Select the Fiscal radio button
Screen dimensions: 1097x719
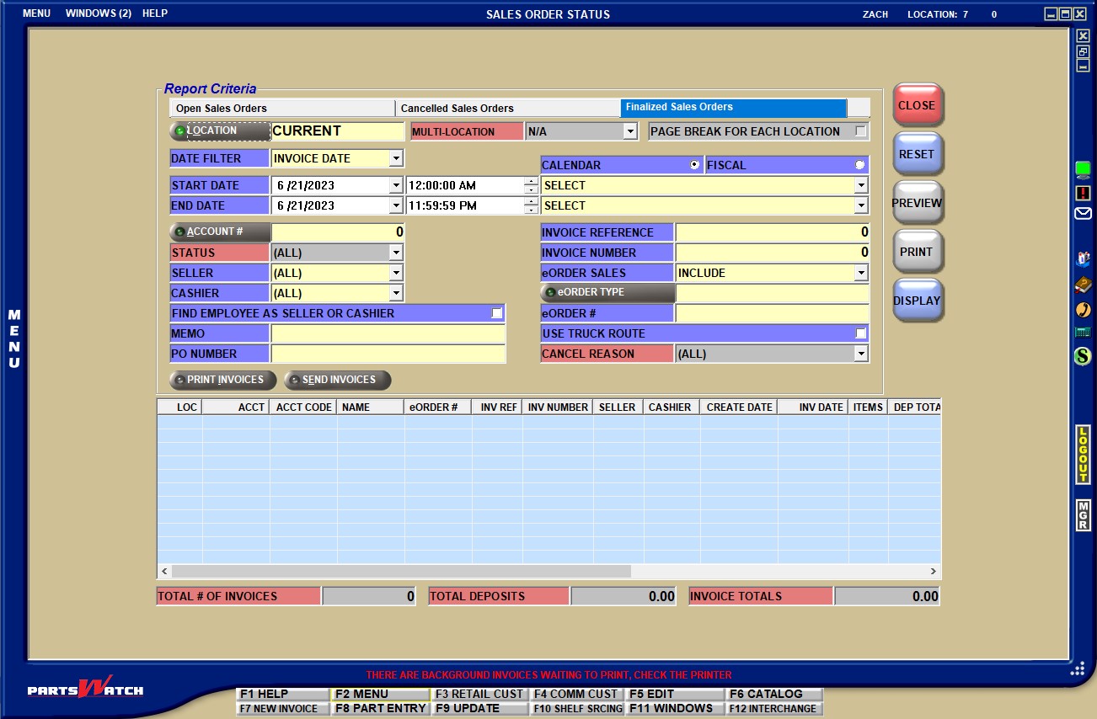click(x=859, y=165)
